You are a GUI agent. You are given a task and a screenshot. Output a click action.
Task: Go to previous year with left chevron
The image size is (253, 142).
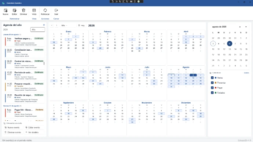pos(52,25)
